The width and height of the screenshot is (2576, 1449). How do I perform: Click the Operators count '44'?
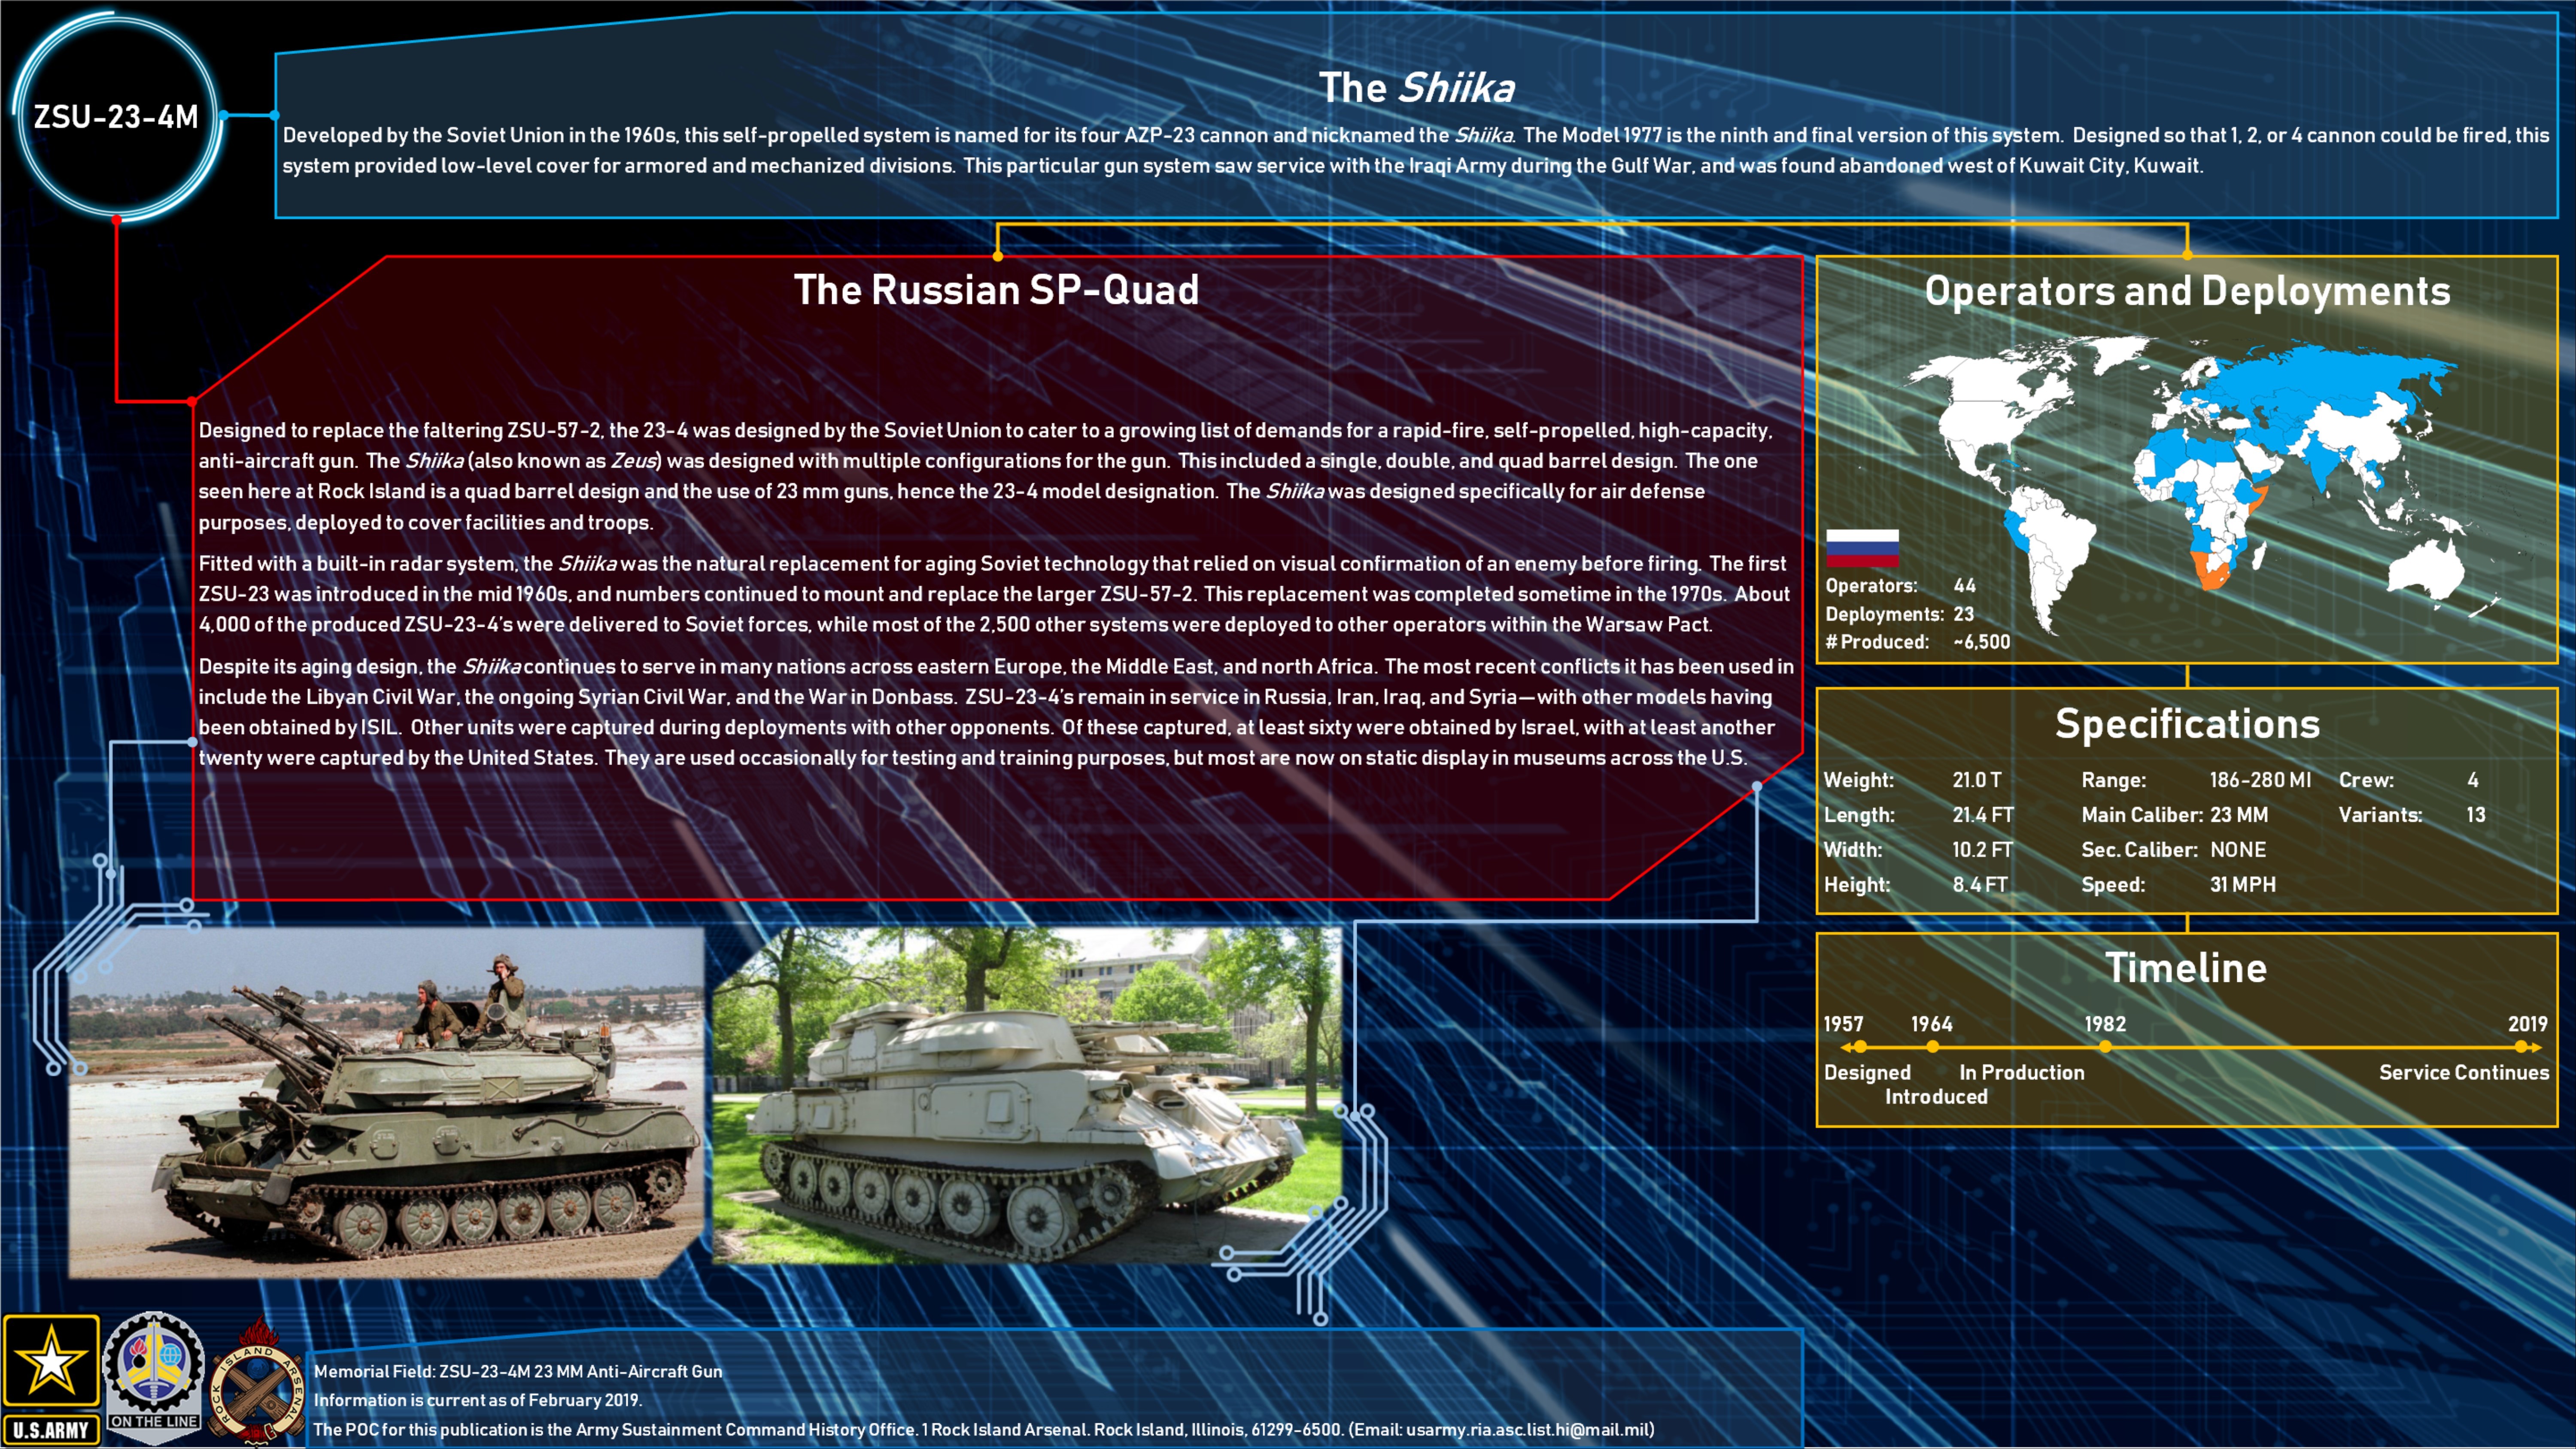1964,586
